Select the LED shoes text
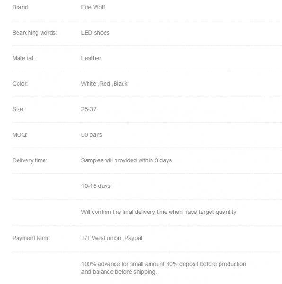282x284 pixels. [95, 33]
